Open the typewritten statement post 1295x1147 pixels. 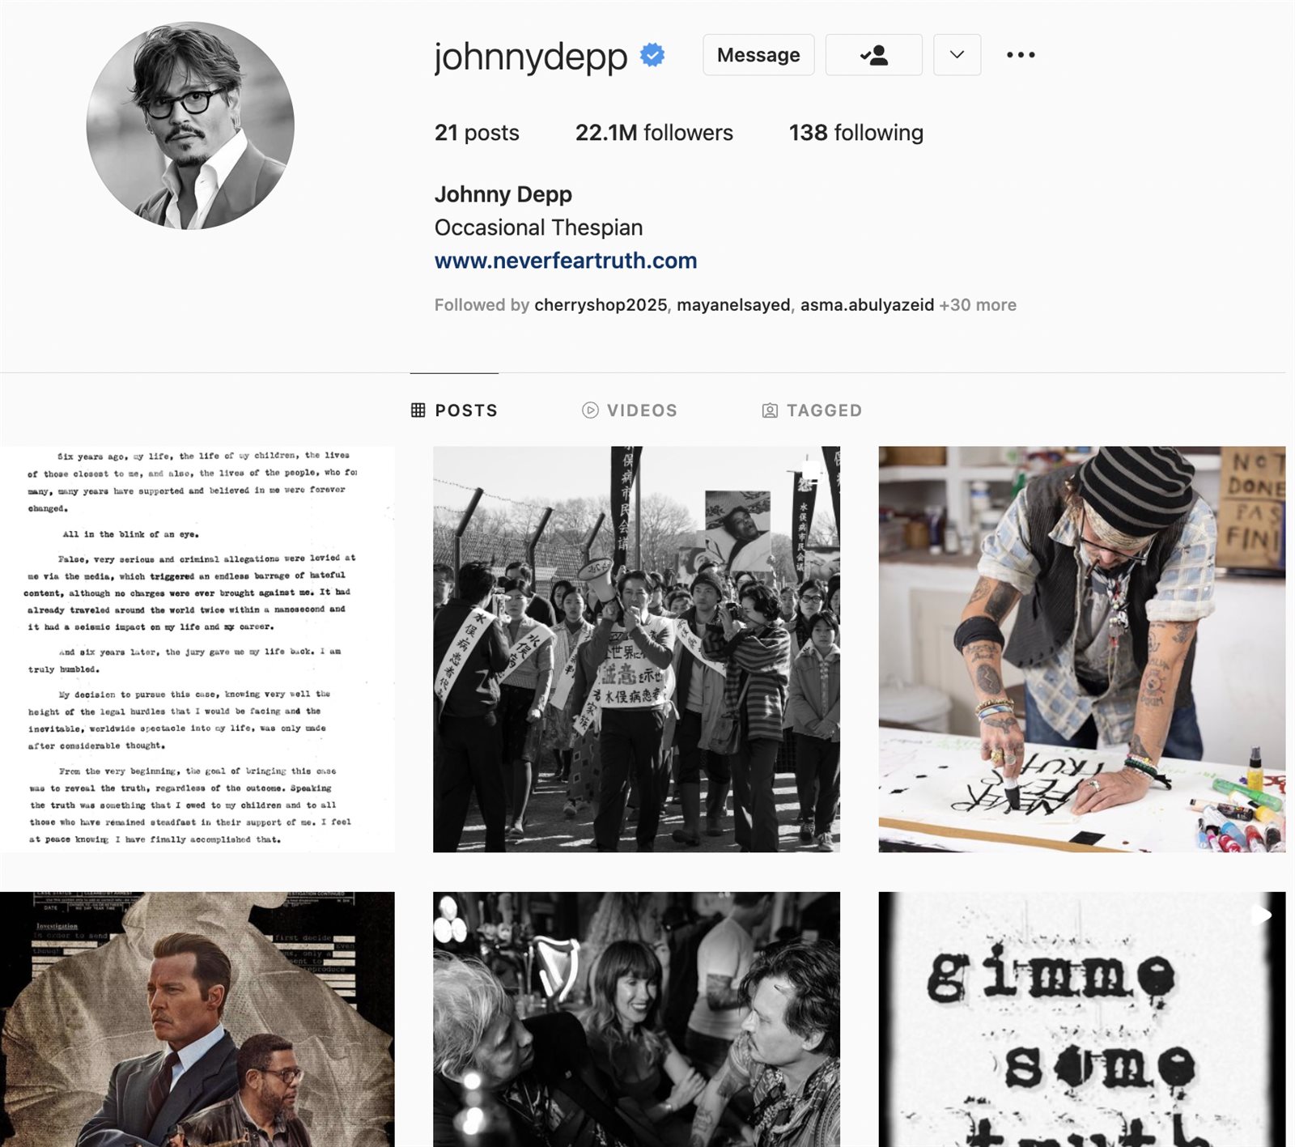[197, 649]
